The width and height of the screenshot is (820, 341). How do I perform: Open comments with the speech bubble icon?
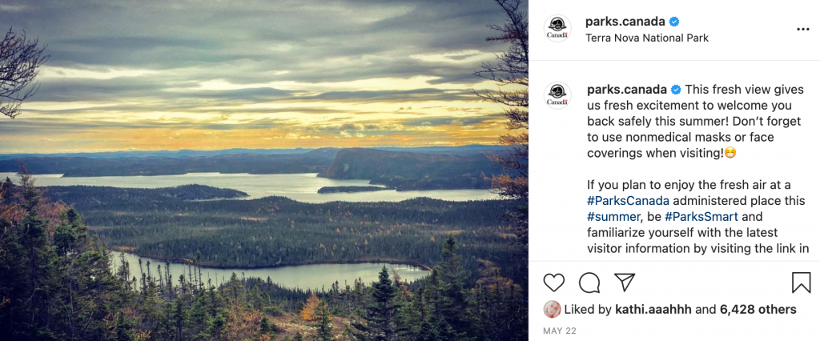(589, 283)
